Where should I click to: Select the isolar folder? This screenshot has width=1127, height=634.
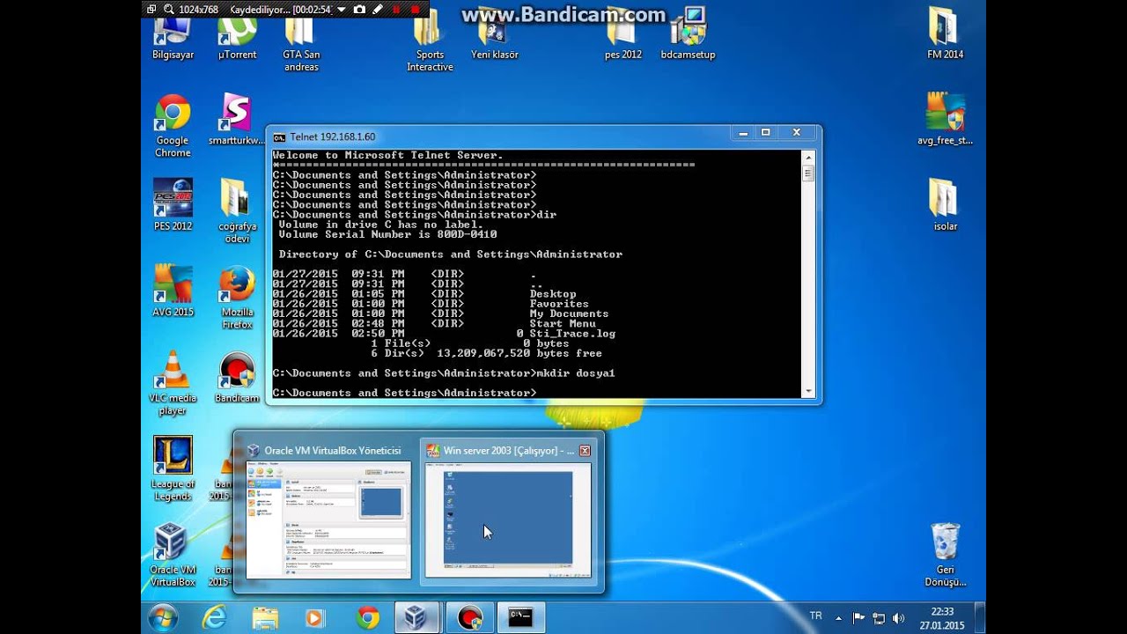[x=945, y=205]
